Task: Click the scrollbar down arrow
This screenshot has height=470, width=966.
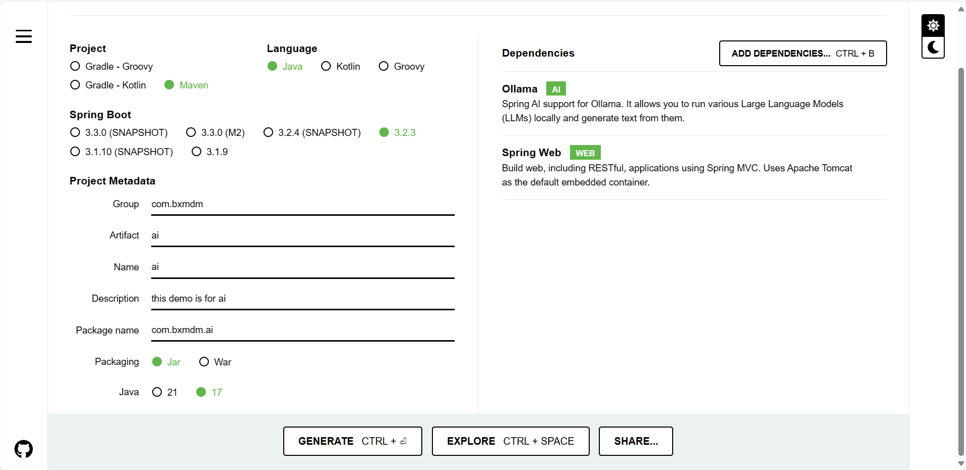Action: coord(961,463)
